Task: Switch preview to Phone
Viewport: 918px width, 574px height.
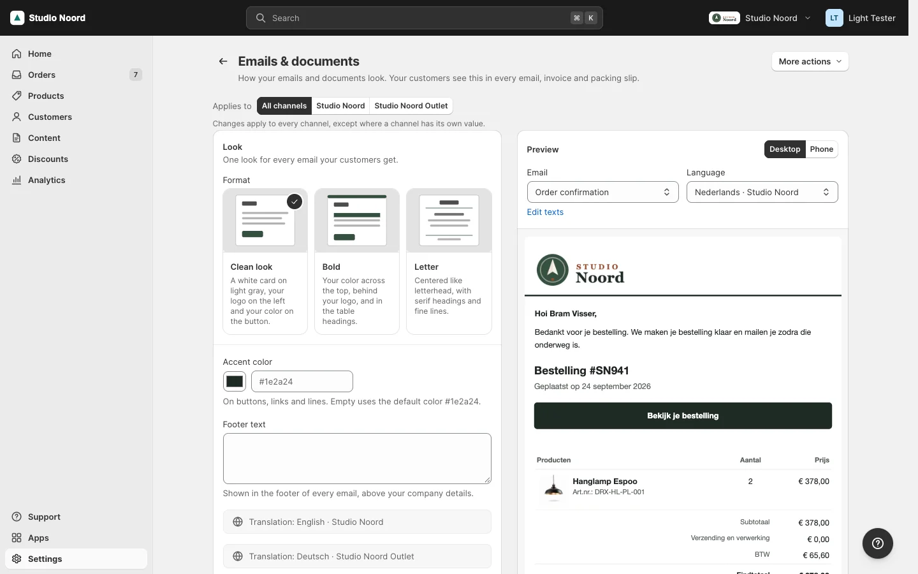Action: [822, 149]
